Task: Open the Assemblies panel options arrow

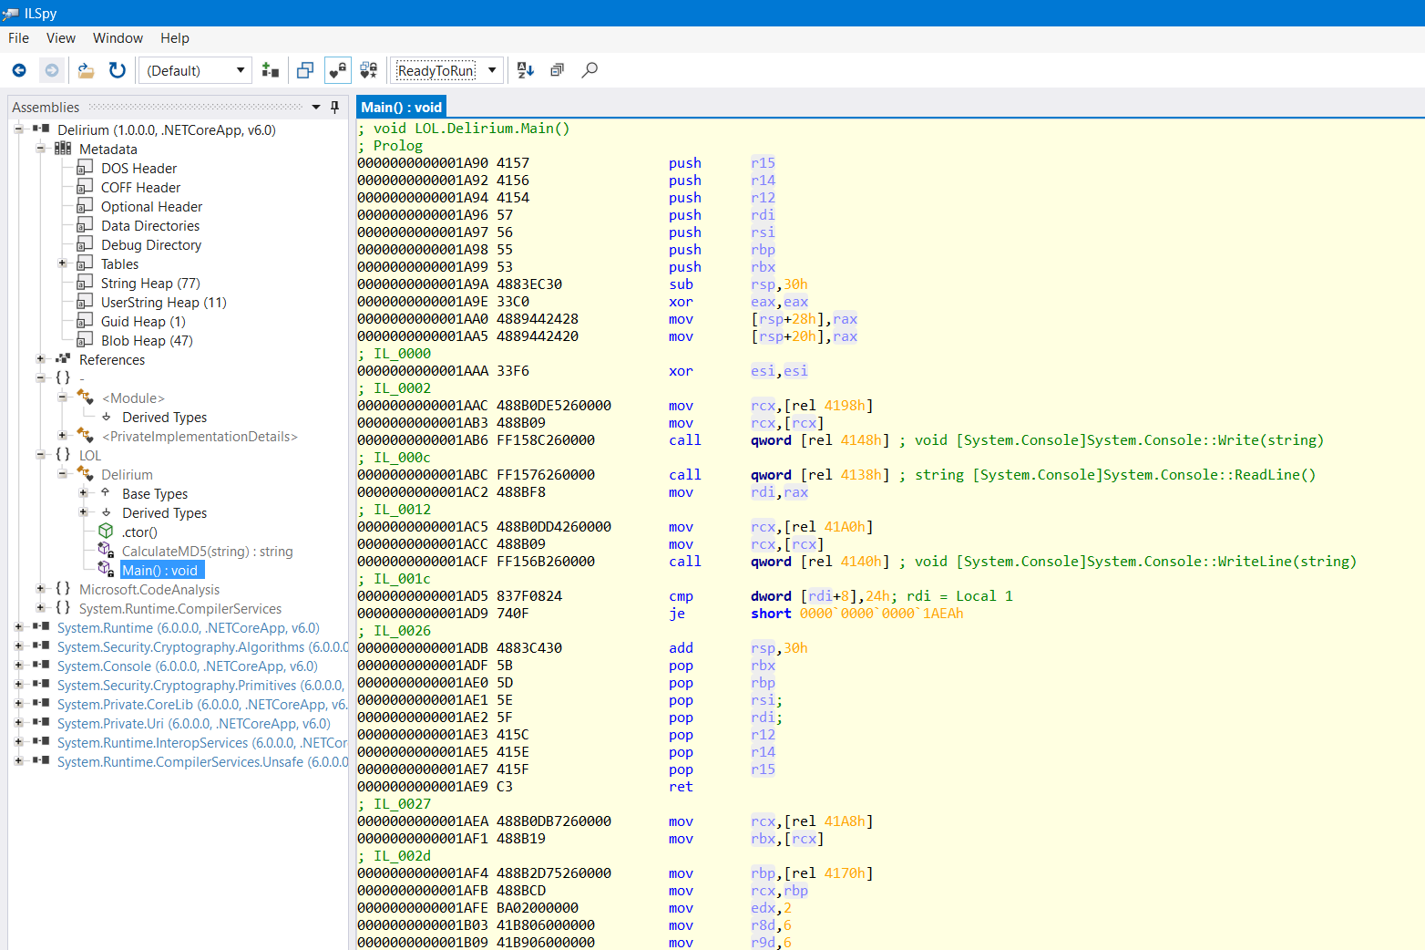Action: pyautogui.click(x=316, y=108)
